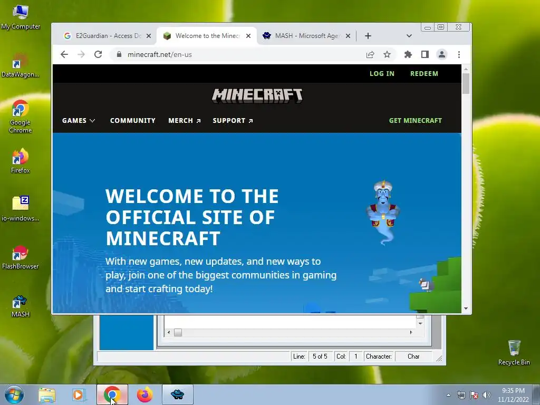Open Firefox from the taskbar

[145, 394]
